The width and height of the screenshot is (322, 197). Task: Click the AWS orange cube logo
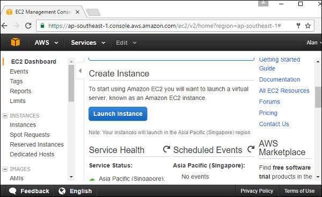pyautogui.click(x=16, y=42)
